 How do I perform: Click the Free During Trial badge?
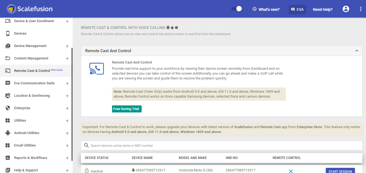pos(127,109)
